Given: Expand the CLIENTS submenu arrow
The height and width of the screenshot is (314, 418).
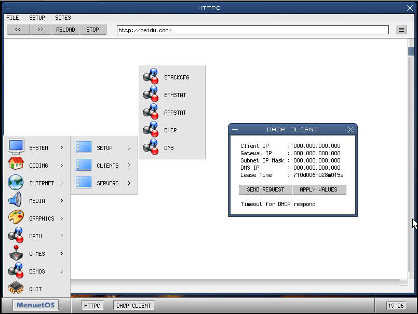Looking at the screenshot, I should click(129, 166).
